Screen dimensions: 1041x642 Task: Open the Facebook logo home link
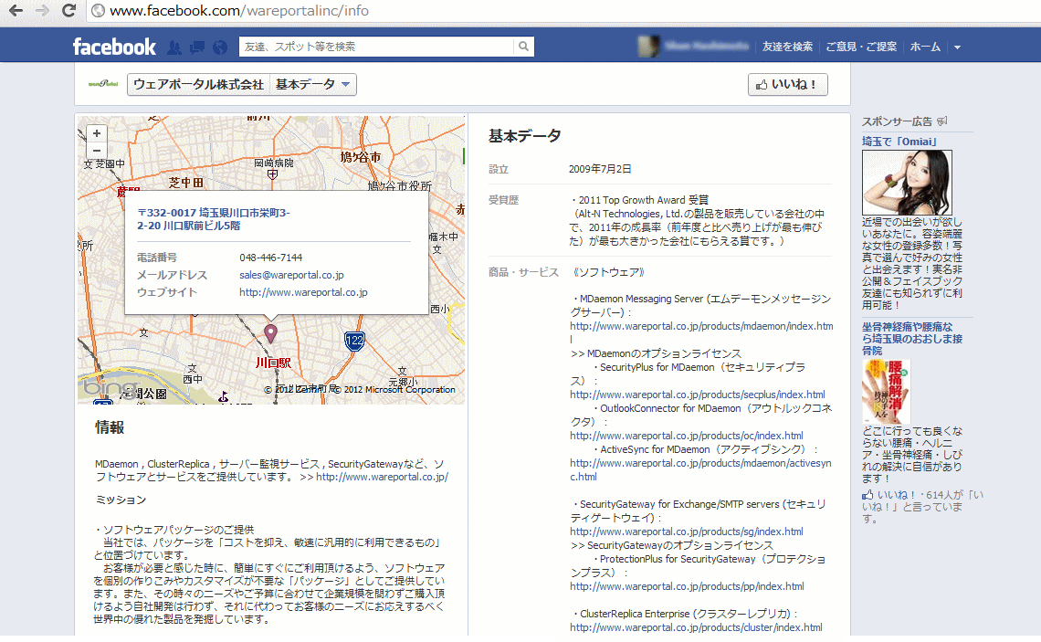pos(114,47)
